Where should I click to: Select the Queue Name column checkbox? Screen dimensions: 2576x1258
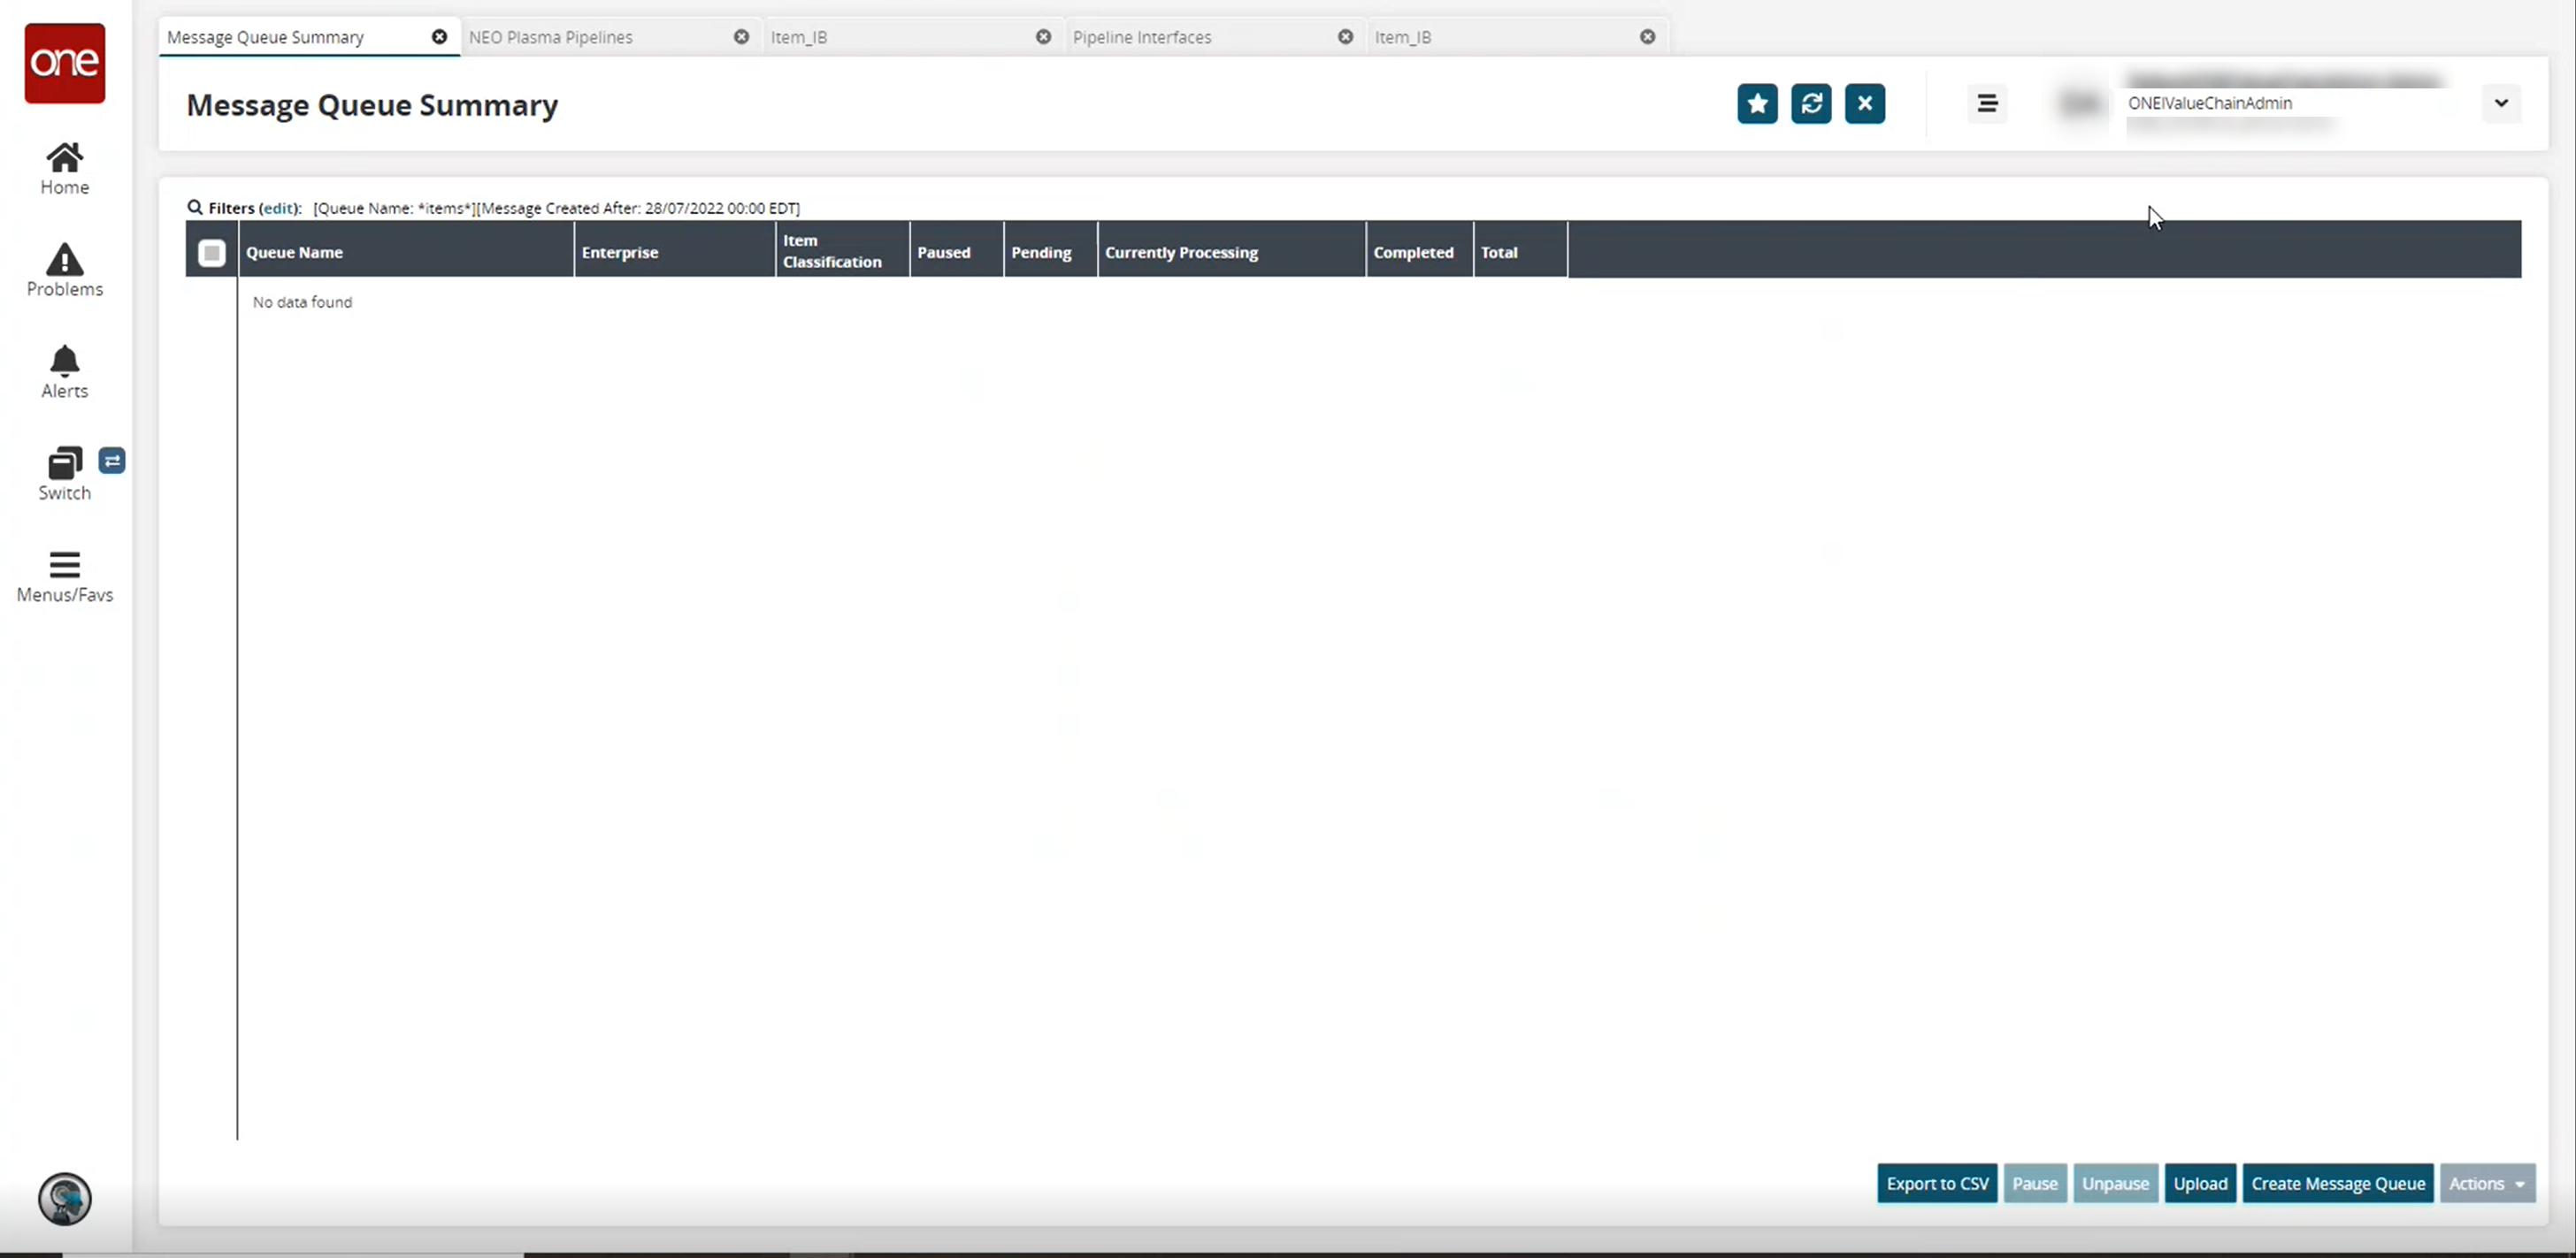212,251
